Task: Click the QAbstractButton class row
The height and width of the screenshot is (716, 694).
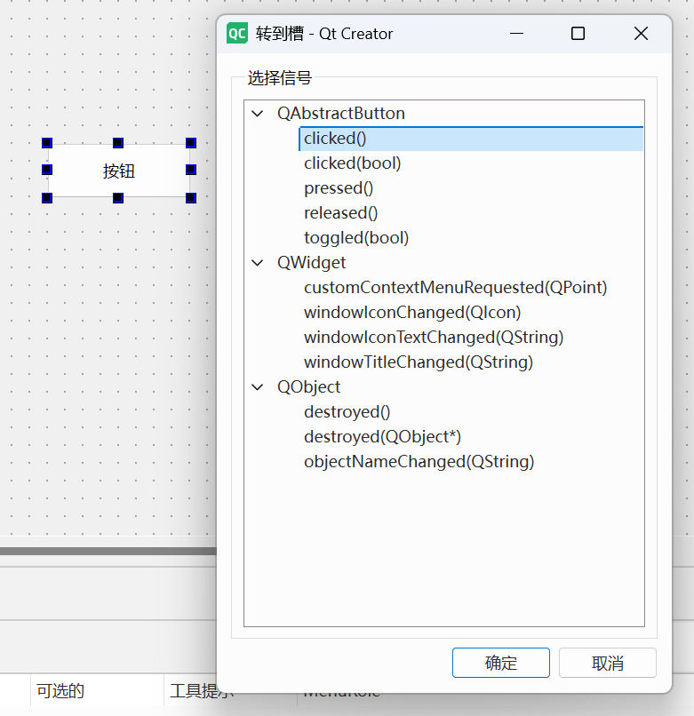Action: tap(341, 113)
